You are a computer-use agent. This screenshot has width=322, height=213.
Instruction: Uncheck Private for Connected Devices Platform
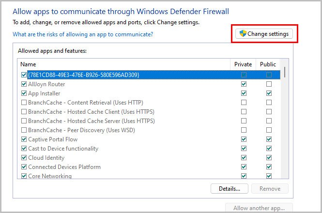(x=244, y=167)
